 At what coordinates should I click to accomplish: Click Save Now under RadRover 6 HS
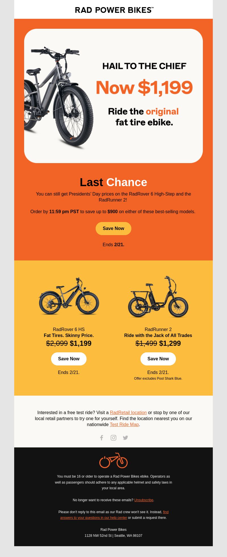[69, 359]
